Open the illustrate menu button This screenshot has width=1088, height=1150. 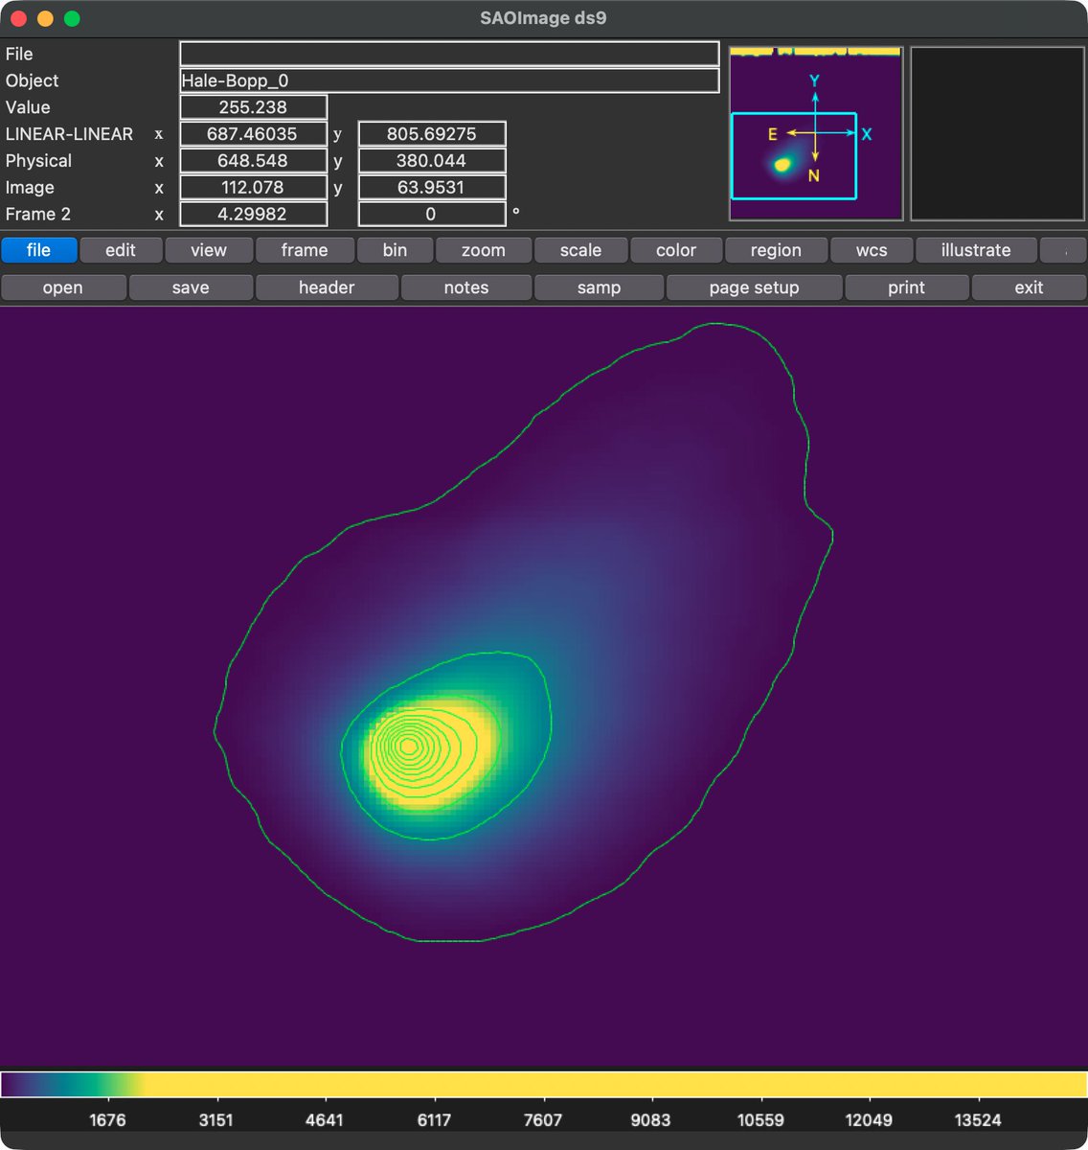[x=976, y=250]
